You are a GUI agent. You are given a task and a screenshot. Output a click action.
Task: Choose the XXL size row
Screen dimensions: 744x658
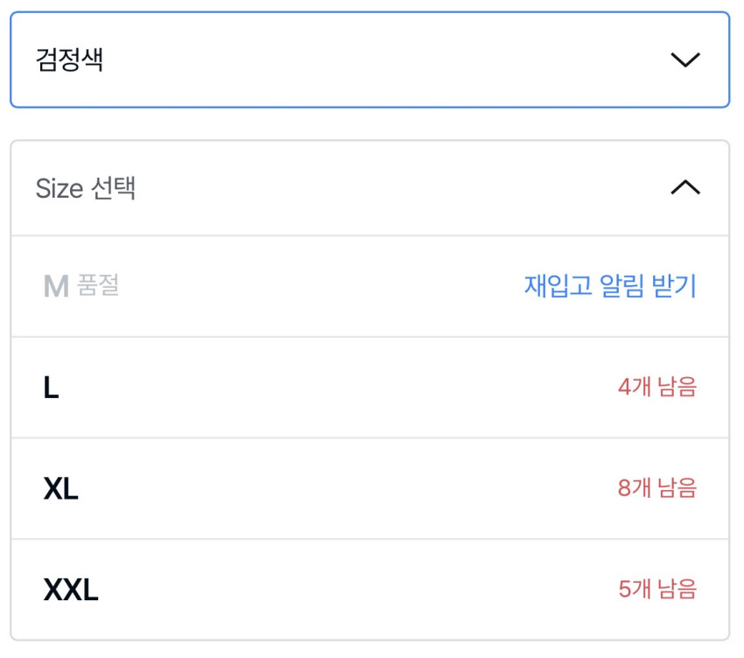tap(369, 590)
